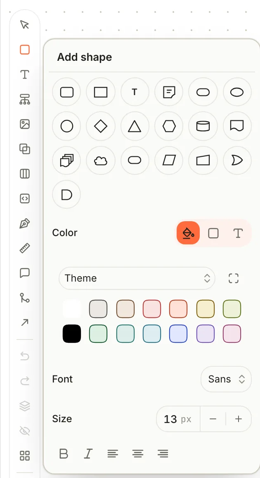The width and height of the screenshot is (260, 478).
Task: Pick the pink-red swatch in top row
Action: tap(152, 309)
